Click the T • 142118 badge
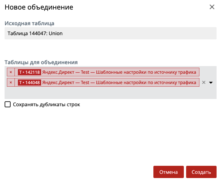This screenshot has height=183, width=220. coord(29,72)
